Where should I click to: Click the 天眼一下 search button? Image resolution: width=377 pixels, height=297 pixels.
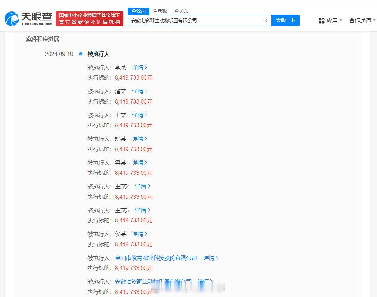[x=285, y=20]
